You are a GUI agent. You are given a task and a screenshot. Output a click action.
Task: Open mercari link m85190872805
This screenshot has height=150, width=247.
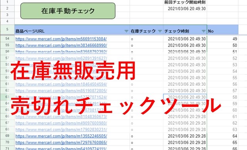pyautogui.click(x=61, y=91)
